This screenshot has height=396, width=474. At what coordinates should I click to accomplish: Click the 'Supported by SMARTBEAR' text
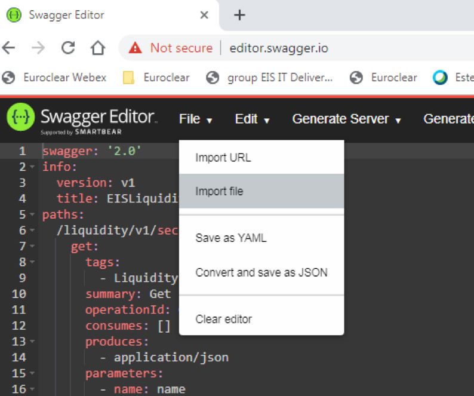click(x=81, y=132)
